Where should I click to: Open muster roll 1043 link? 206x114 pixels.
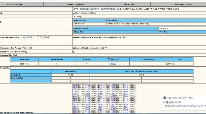[100, 85]
